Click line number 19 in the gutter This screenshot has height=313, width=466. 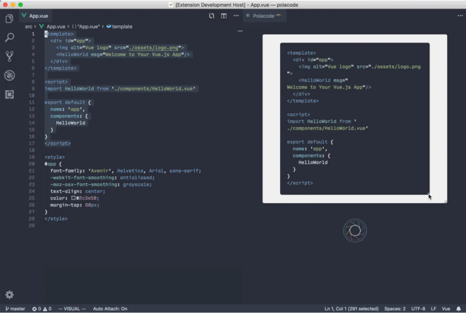(x=32, y=157)
